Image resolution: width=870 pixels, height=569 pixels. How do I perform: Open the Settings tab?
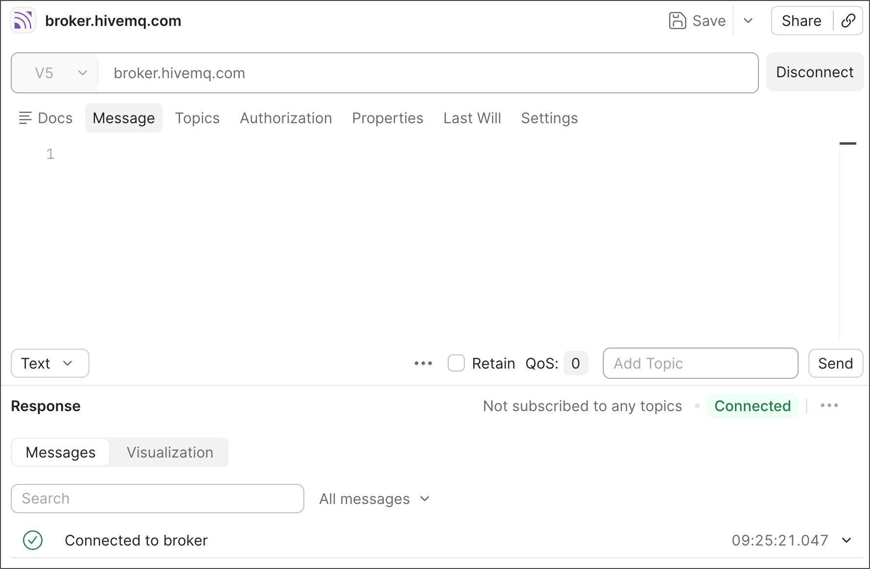click(549, 118)
